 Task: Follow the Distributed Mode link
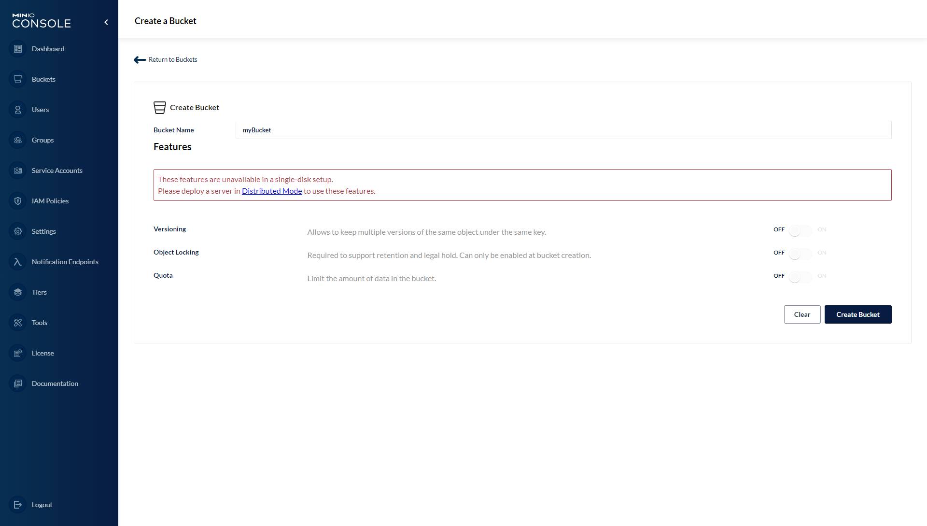[x=272, y=191]
